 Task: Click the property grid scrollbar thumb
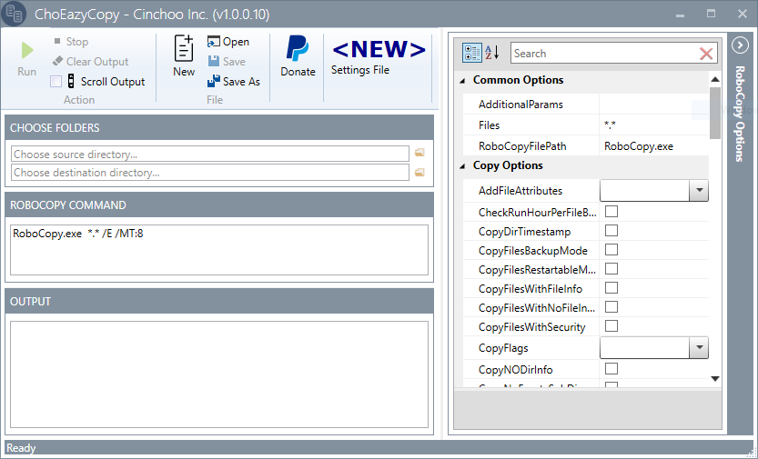click(x=715, y=113)
